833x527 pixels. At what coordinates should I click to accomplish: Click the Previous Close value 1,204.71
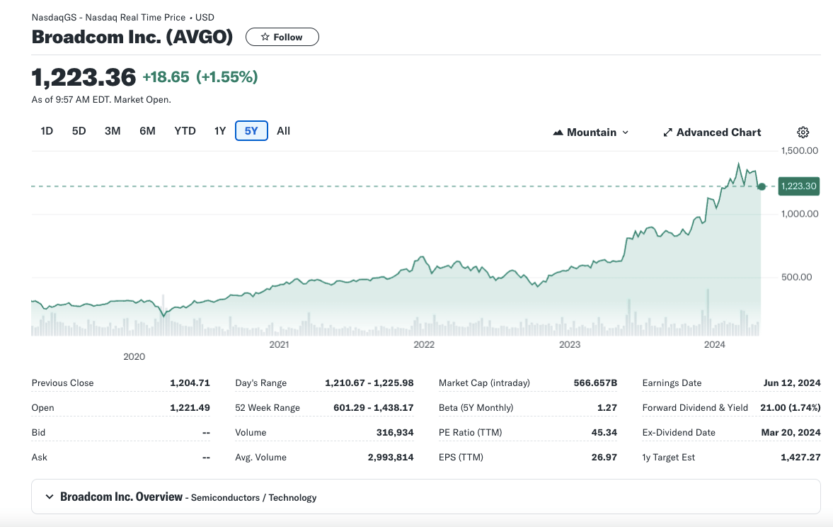click(190, 383)
